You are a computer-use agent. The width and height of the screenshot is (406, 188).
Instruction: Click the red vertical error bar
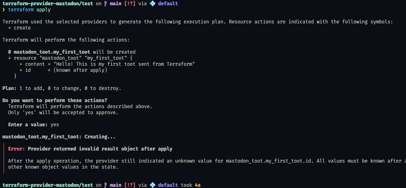pyautogui.click(x=4, y=158)
